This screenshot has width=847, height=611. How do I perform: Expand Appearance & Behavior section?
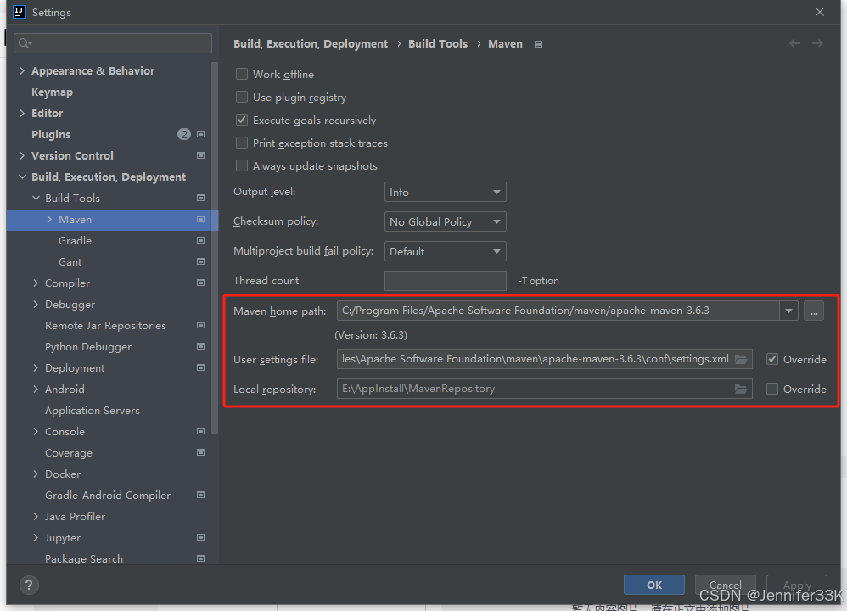(x=22, y=70)
